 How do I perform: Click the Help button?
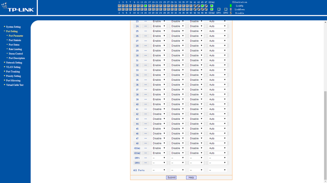191,177
